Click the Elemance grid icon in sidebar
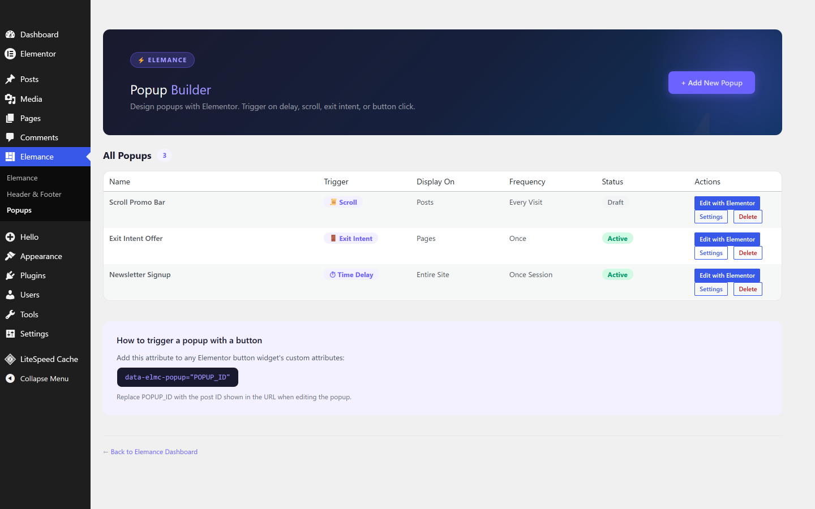 (x=10, y=157)
